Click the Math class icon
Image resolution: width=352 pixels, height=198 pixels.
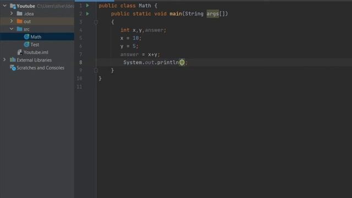(27, 37)
